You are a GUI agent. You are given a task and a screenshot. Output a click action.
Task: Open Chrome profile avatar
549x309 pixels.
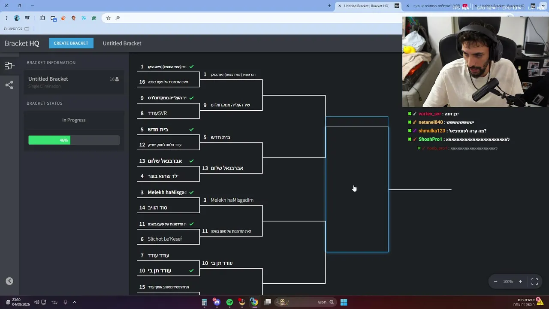(17, 18)
